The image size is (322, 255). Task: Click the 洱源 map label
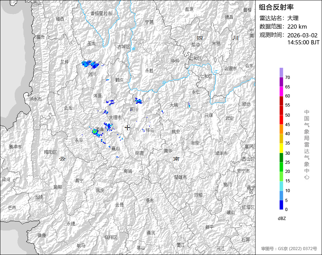(97, 96)
